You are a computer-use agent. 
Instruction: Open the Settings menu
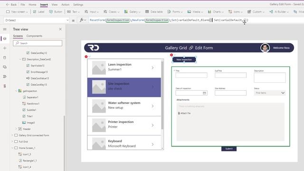78,4
